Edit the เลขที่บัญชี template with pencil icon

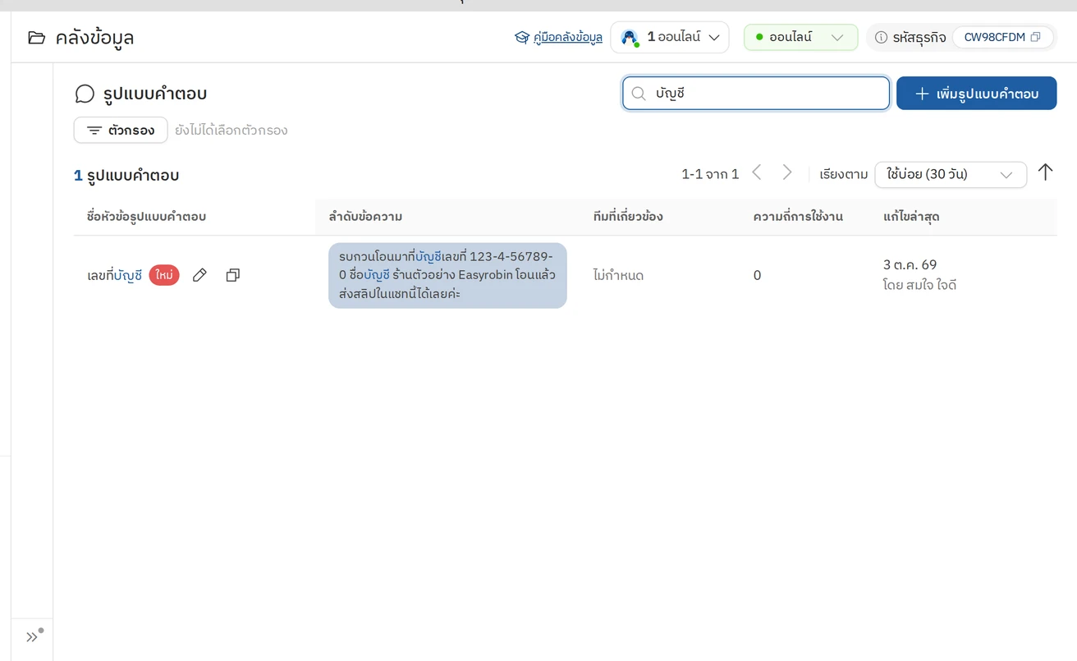(x=199, y=275)
